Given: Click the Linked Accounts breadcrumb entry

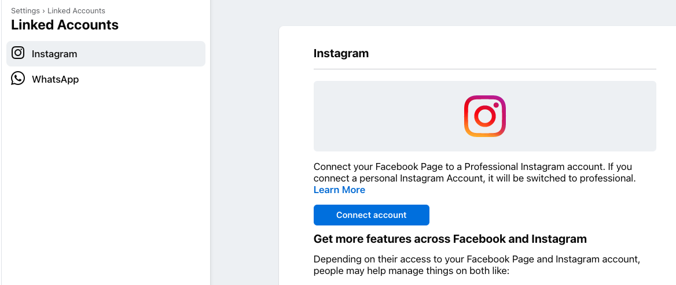Looking at the screenshot, I should pos(76,11).
